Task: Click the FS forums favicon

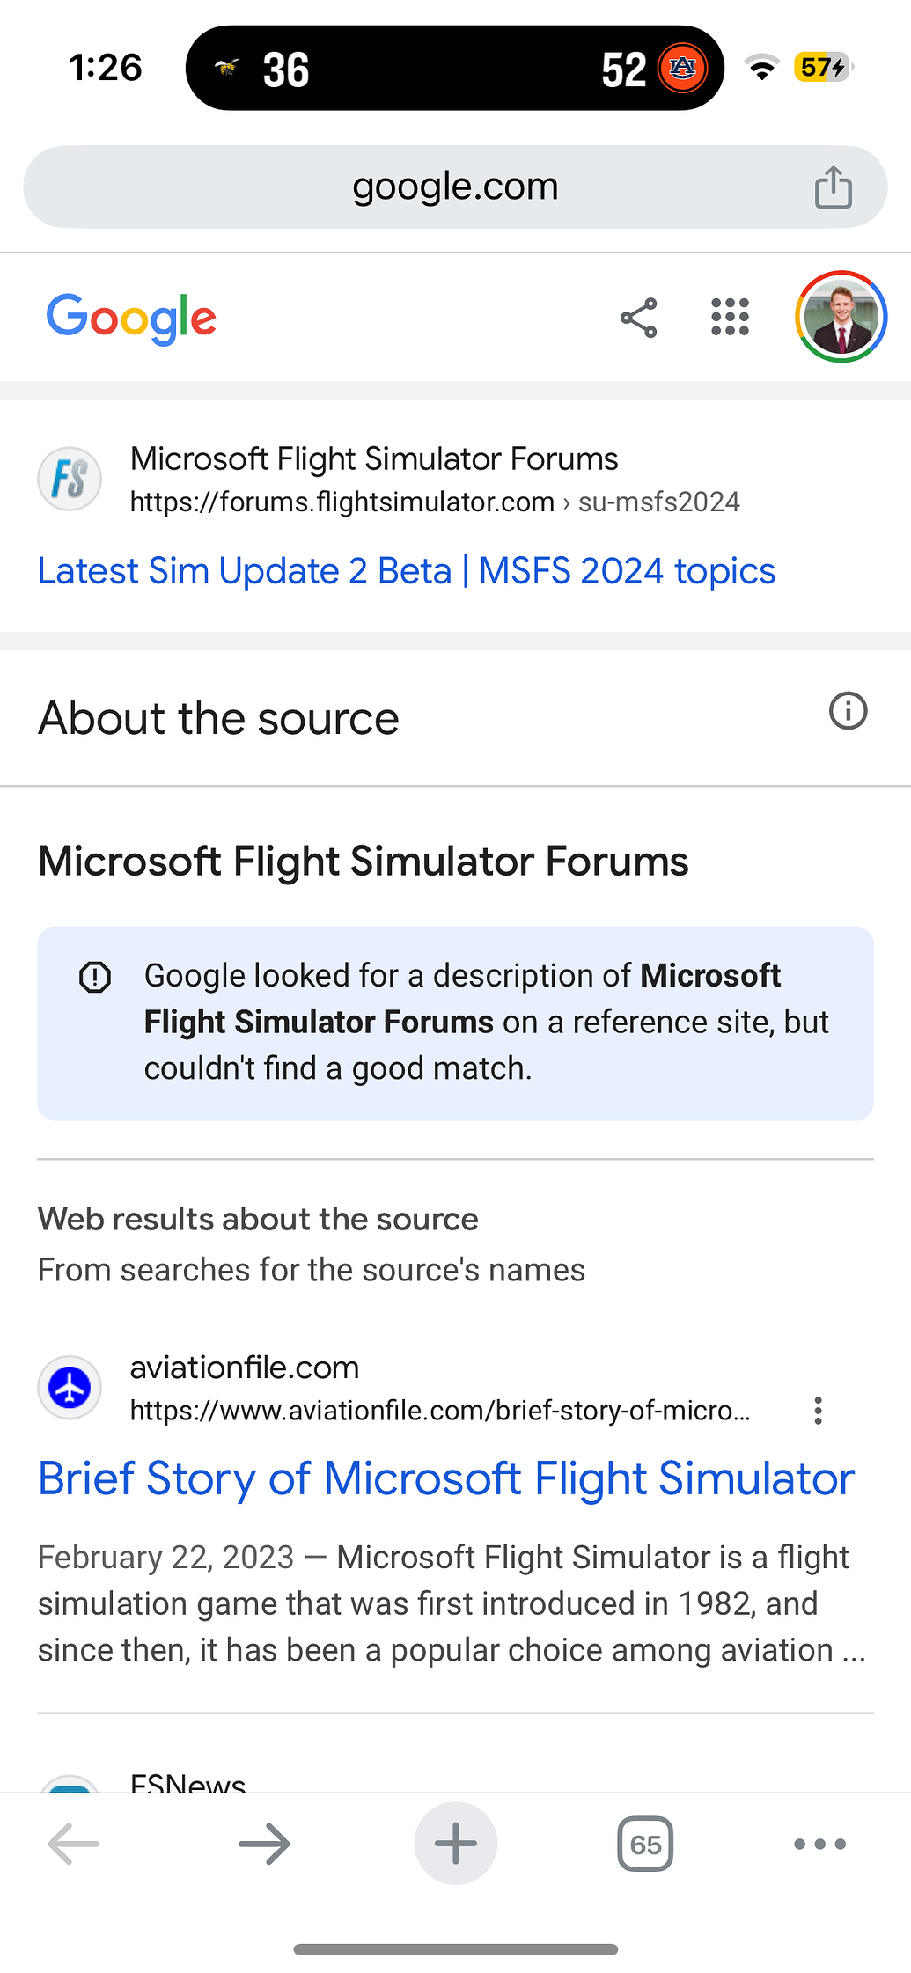Action: tap(70, 479)
